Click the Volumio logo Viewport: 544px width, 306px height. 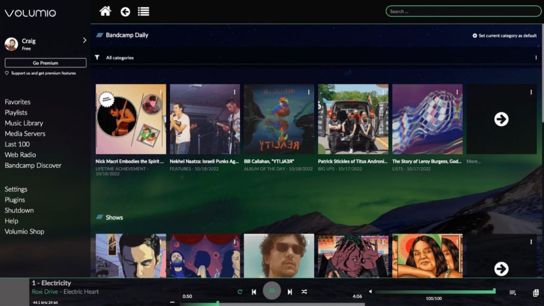tap(30, 13)
